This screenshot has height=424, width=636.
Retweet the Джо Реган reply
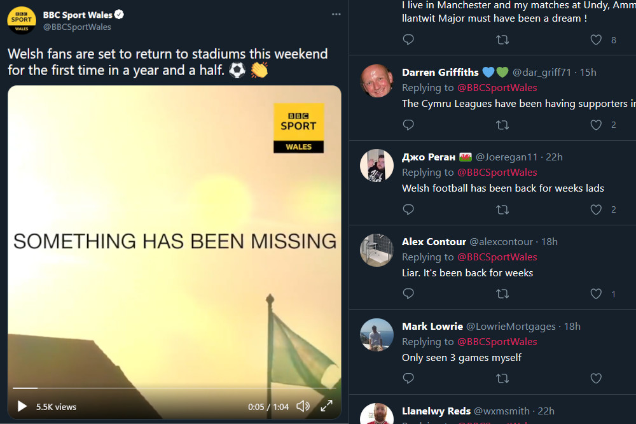(x=502, y=209)
